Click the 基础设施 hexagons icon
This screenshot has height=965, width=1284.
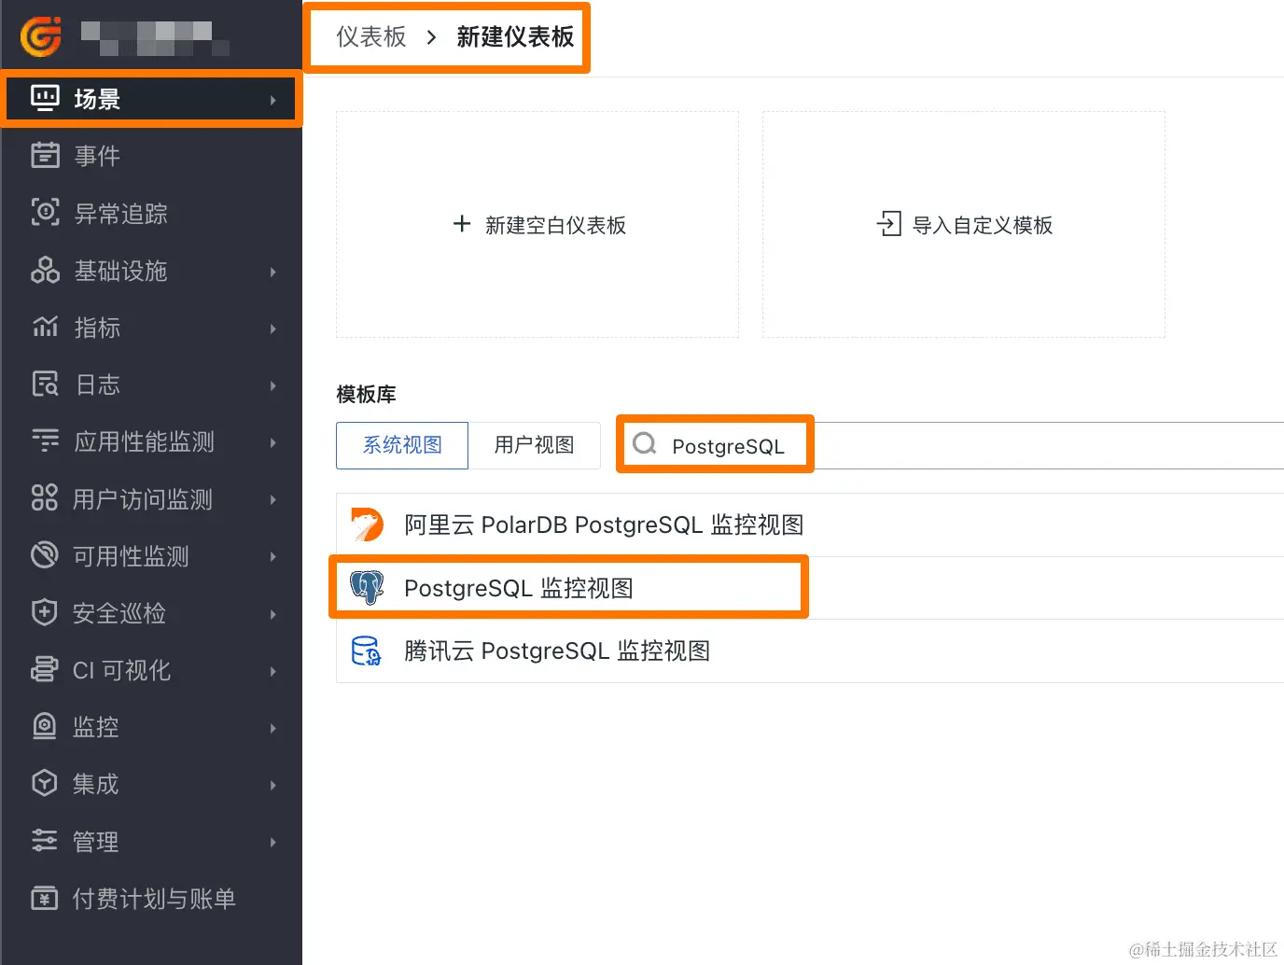45,270
